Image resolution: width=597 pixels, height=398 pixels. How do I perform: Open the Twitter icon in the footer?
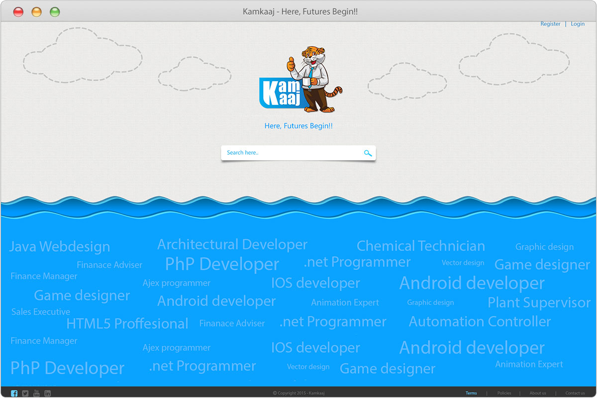[x=25, y=394]
